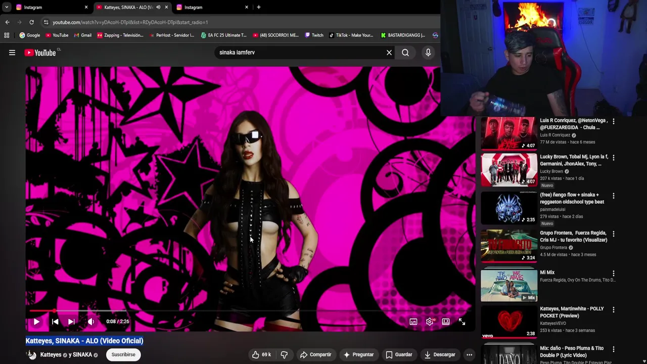
Task: Open options for Grupo Frontera video
Action: click(614, 234)
